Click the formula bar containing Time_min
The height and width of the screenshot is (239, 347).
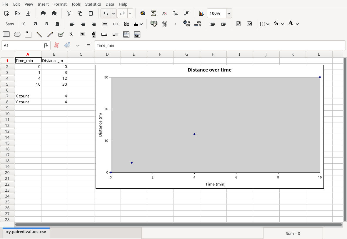tap(220, 45)
